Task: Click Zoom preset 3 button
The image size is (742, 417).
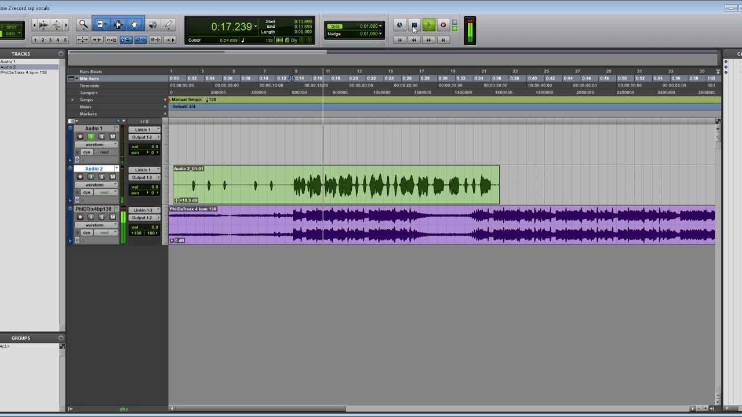Action: [x=50, y=40]
